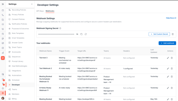Delete the webhook updated May 13th
Screen dimensions: 178x101
point(172,99)
